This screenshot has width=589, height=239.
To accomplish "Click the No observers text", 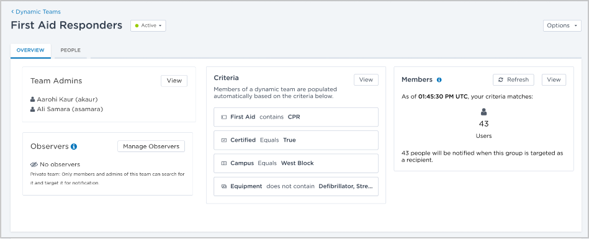I will click(60, 165).
